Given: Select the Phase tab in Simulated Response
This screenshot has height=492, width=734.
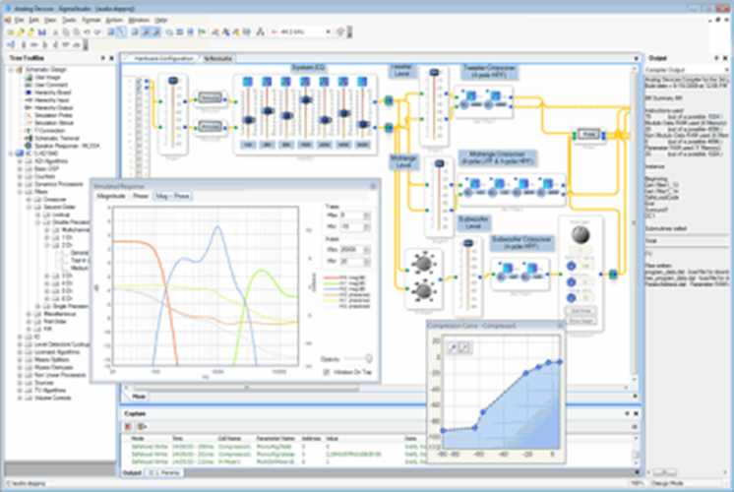Looking at the screenshot, I should pos(142,196).
